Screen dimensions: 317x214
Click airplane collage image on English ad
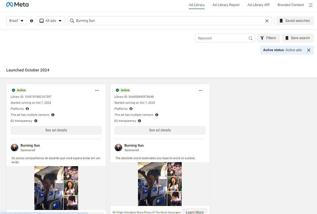160,184
